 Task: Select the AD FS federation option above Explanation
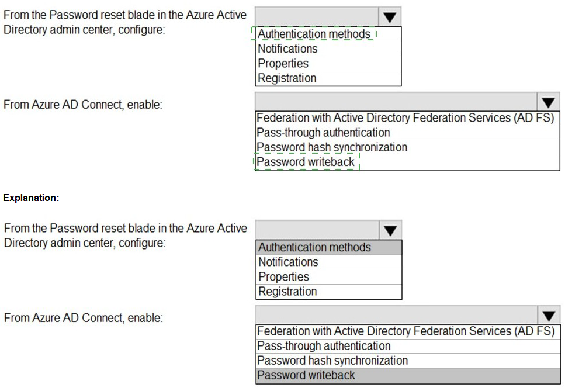[405, 118]
